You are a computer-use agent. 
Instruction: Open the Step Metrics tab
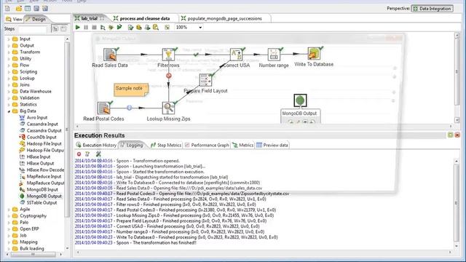[166, 145]
